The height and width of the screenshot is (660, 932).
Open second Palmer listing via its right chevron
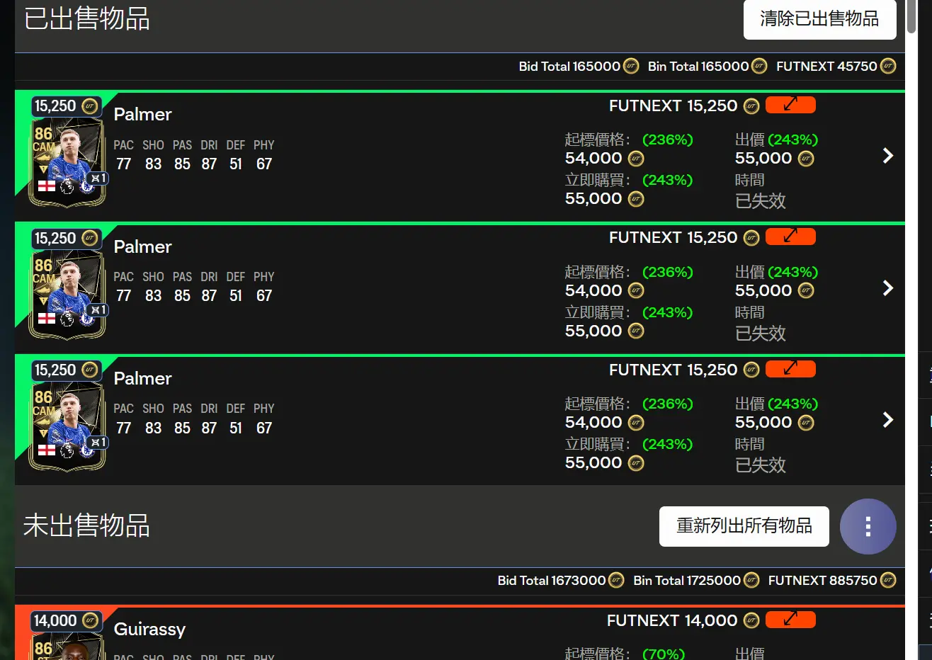point(888,288)
